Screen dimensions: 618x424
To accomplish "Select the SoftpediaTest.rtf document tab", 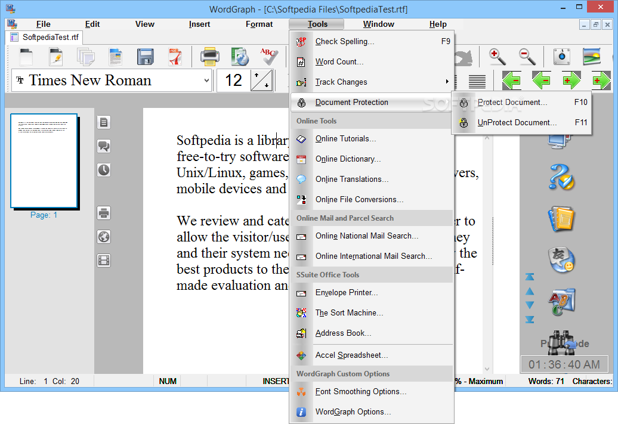I will (x=44, y=37).
